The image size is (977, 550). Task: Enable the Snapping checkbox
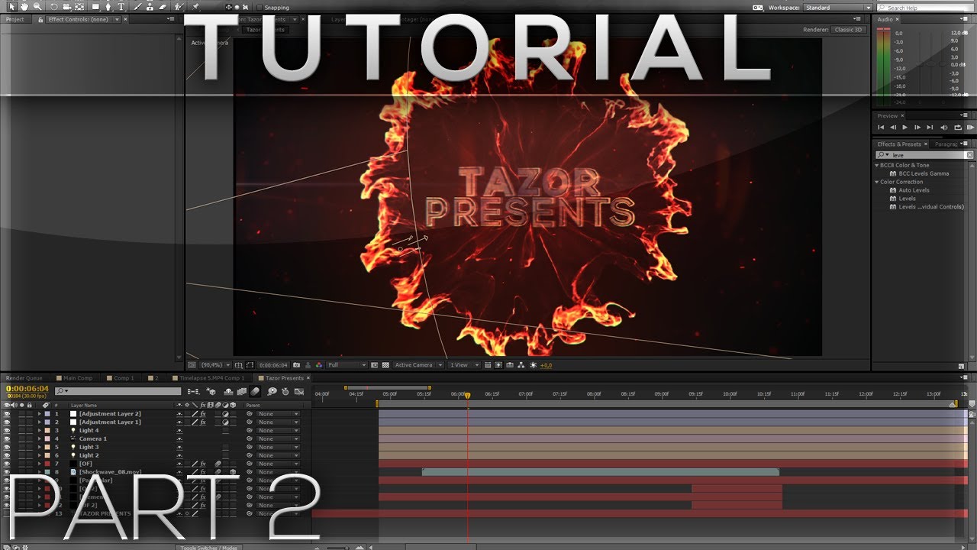tap(260, 8)
